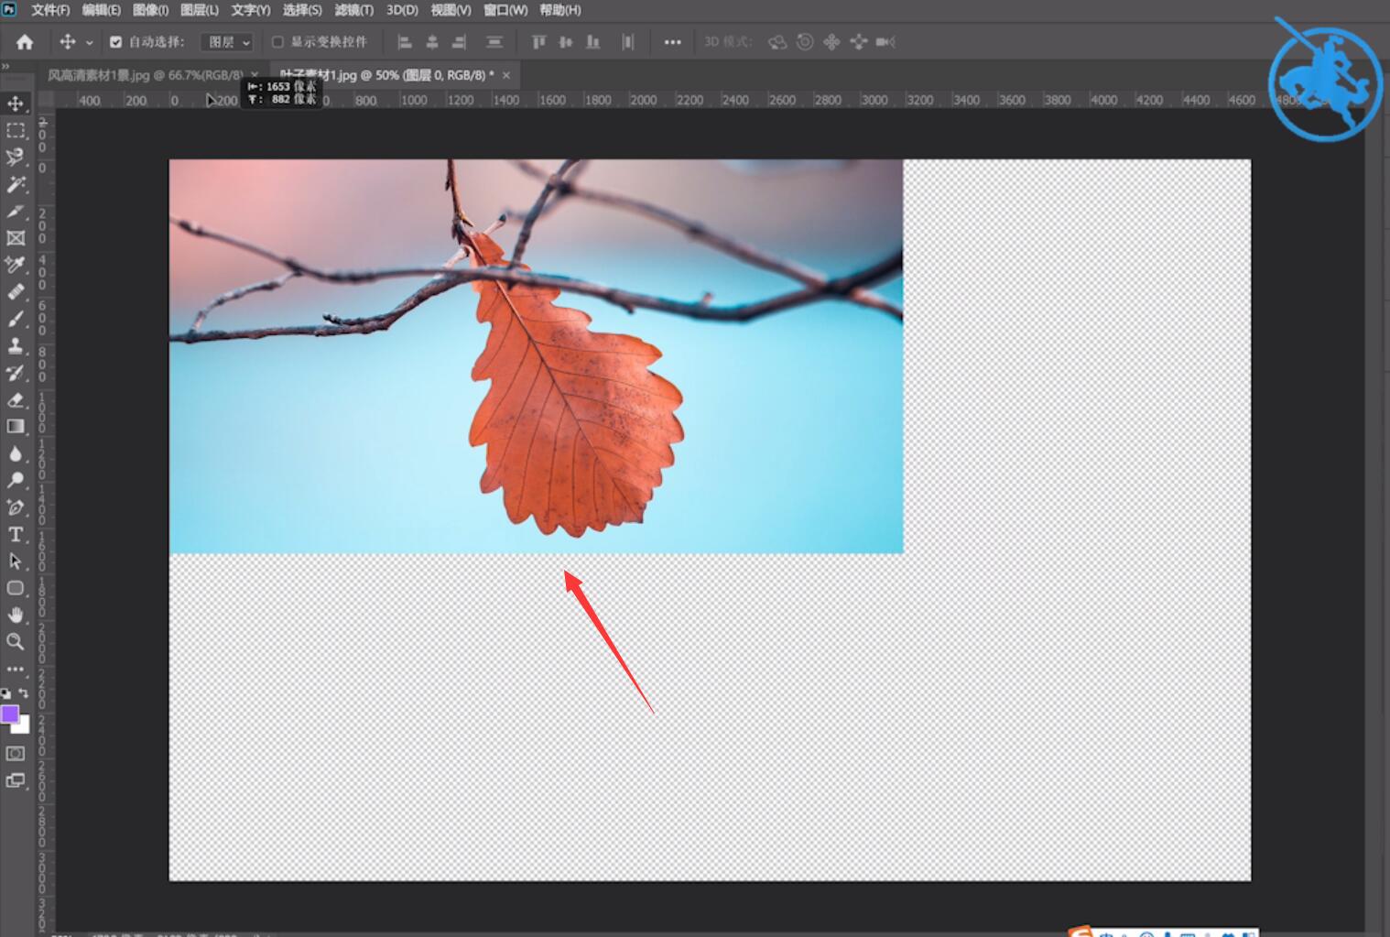1390x937 pixels.
Task: Open the 帮助(H) menu
Action: point(560,10)
